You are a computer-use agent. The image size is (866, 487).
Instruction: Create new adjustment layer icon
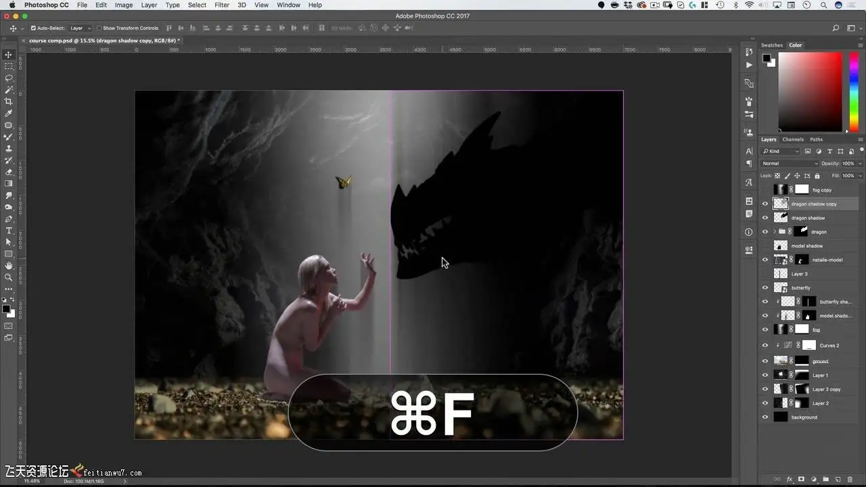(814, 479)
